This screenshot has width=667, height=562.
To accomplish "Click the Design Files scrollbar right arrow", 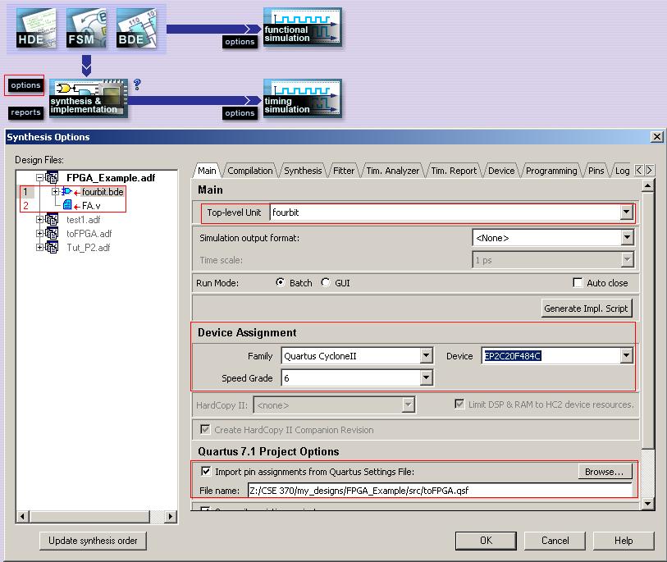I will click(171, 517).
